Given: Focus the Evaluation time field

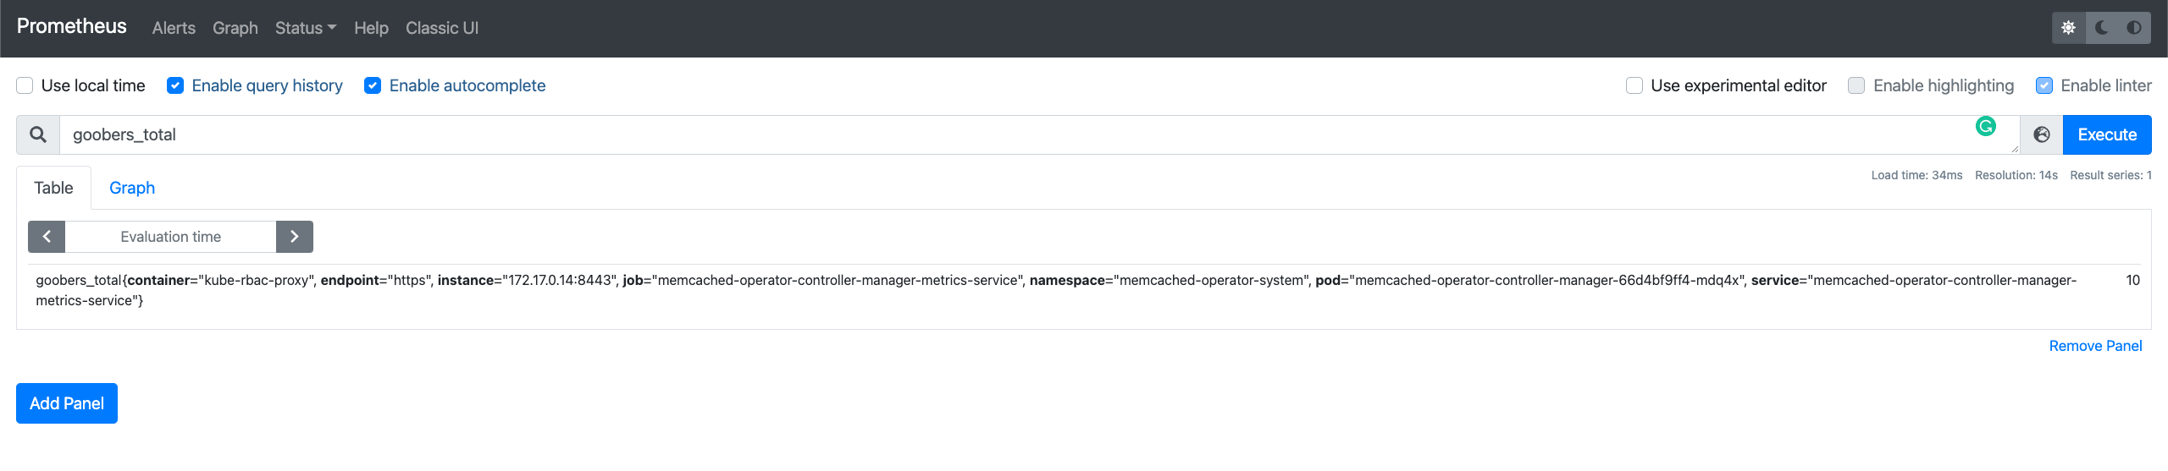Looking at the screenshot, I should tap(170, 237).
